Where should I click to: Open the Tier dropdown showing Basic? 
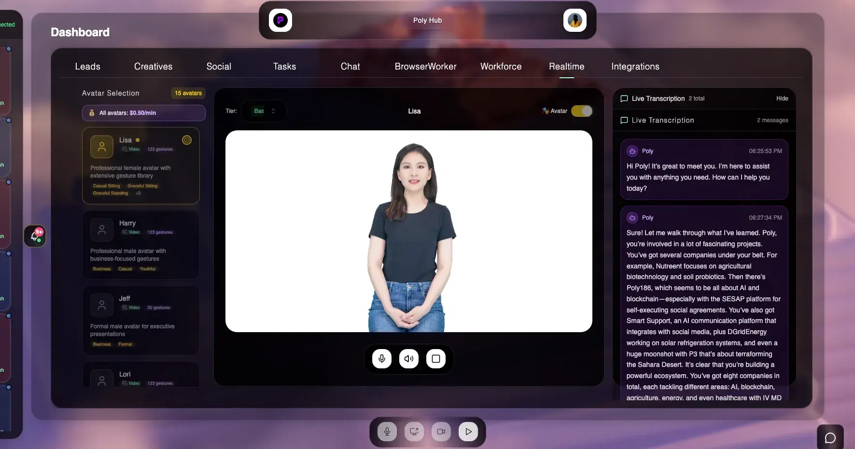tap(263, 111)
